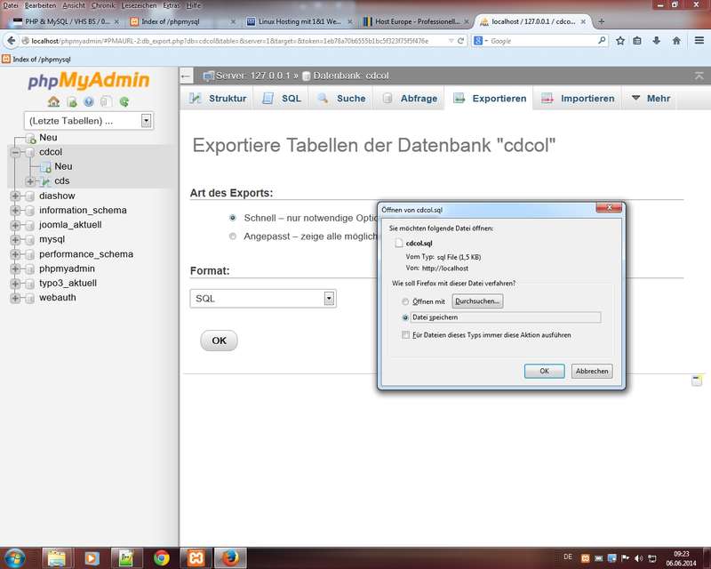Open the media player taskbar icon

click(92, 558)
